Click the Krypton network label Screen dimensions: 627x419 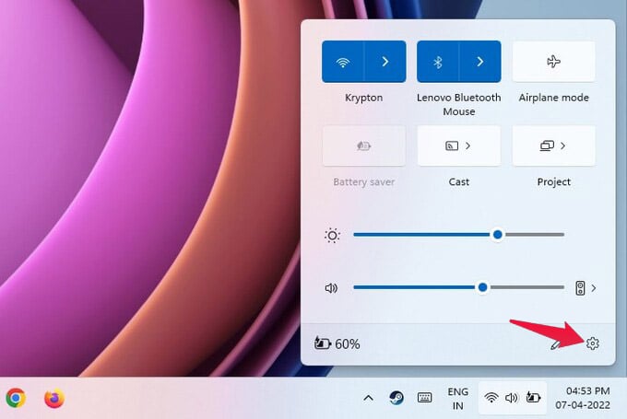364,98
